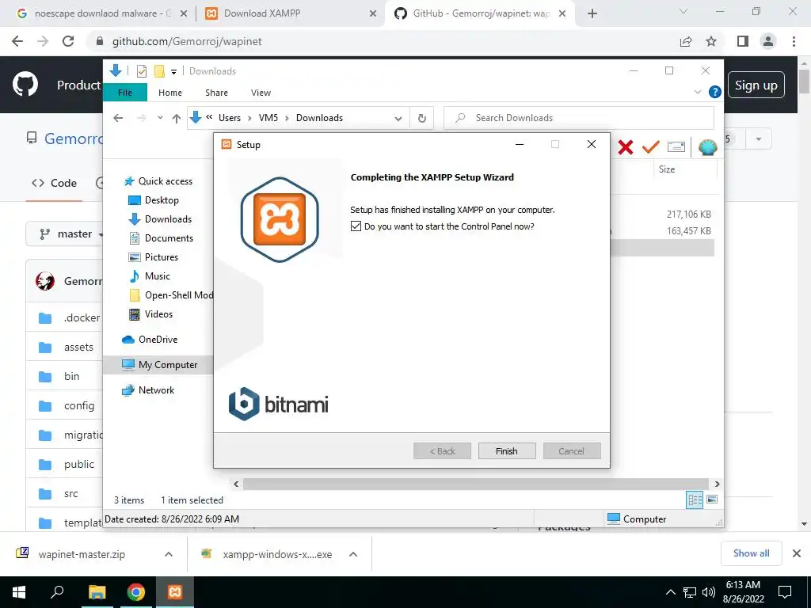Image resolution: width=811 pixels, height=608 pixels.
Task: Open the Windows Start menu
Action: (x=19, y=592)
